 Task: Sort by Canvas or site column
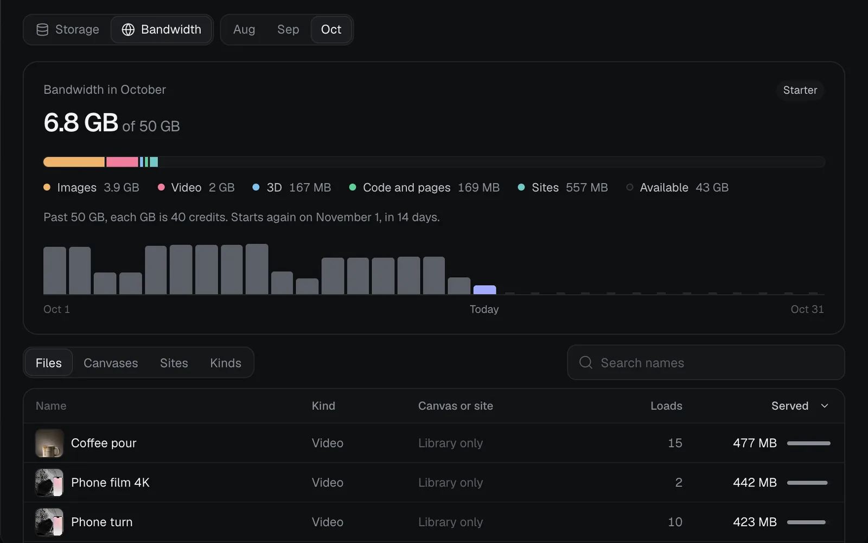click(456, 406)
